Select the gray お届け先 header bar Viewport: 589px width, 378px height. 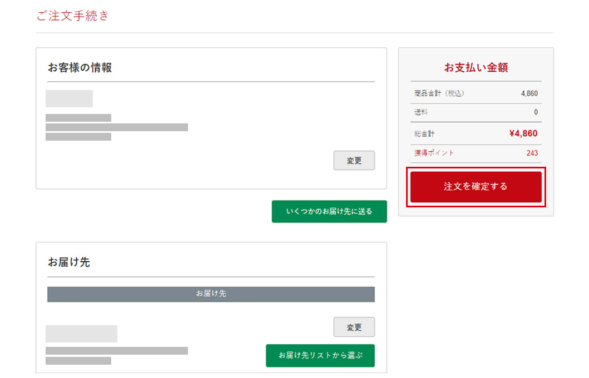[211, 294]
